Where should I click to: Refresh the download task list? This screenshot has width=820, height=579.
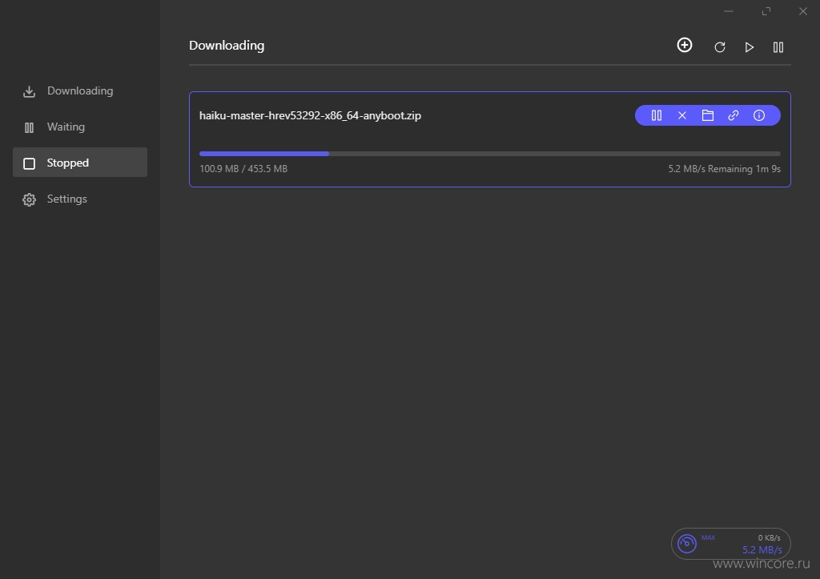point(720,47)
